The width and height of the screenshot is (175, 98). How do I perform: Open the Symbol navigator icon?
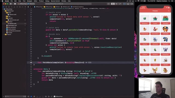point(9,7)
